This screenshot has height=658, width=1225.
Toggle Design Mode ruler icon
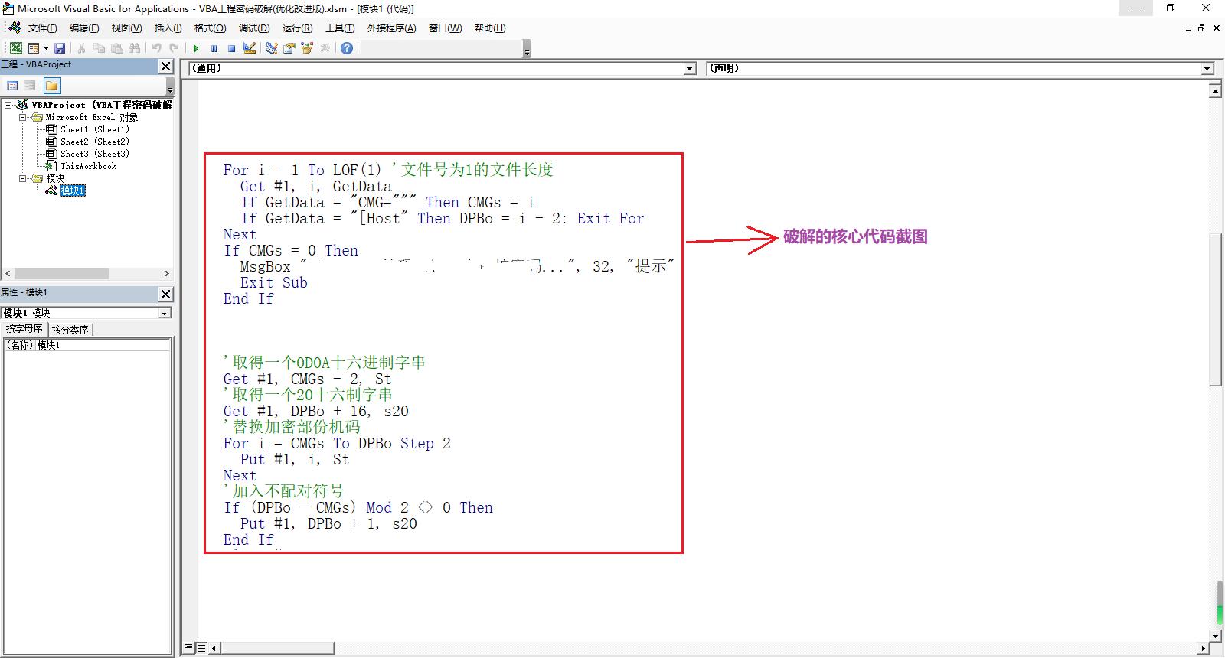(x=250, y=48)
